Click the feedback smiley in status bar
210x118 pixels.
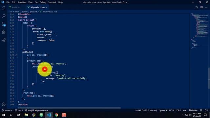click(x=201, y=110)
